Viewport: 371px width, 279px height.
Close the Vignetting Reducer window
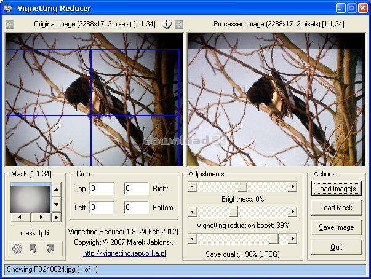tap(363, 8)
